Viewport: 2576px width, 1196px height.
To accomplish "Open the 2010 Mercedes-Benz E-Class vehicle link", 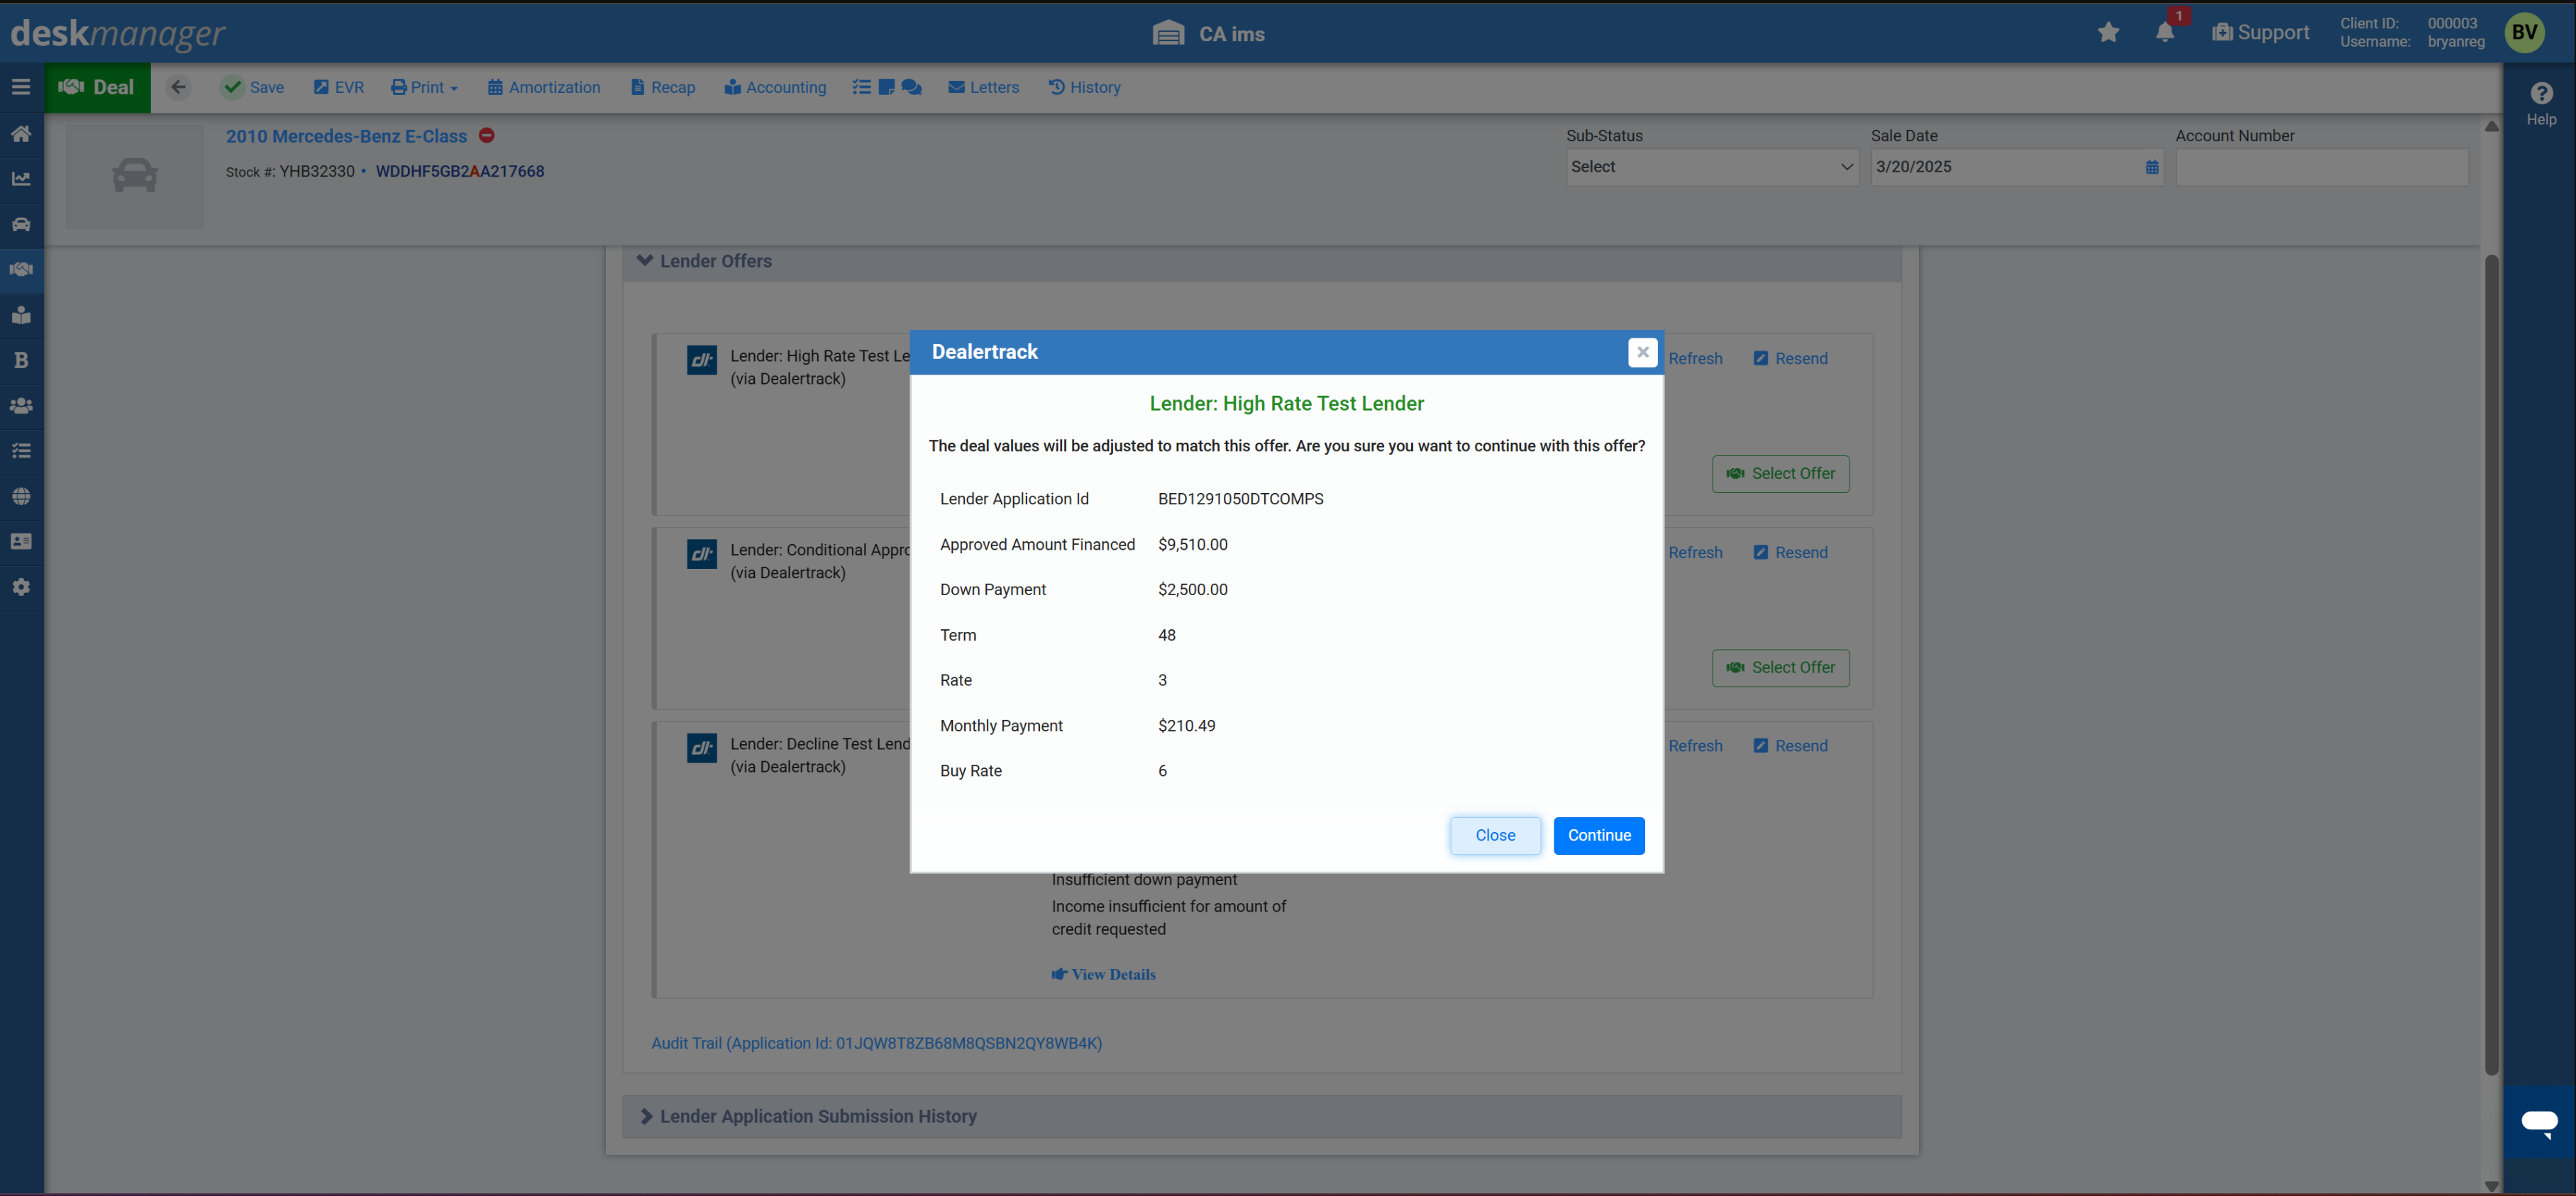I will [x=346, y=136].
